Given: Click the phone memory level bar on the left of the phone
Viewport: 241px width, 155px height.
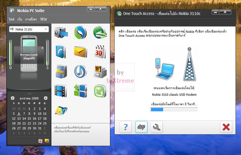Looking at the screenshot, I should (10, 53).
